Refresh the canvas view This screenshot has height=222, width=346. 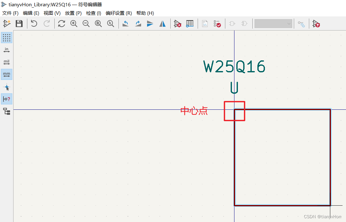(62, 23)
